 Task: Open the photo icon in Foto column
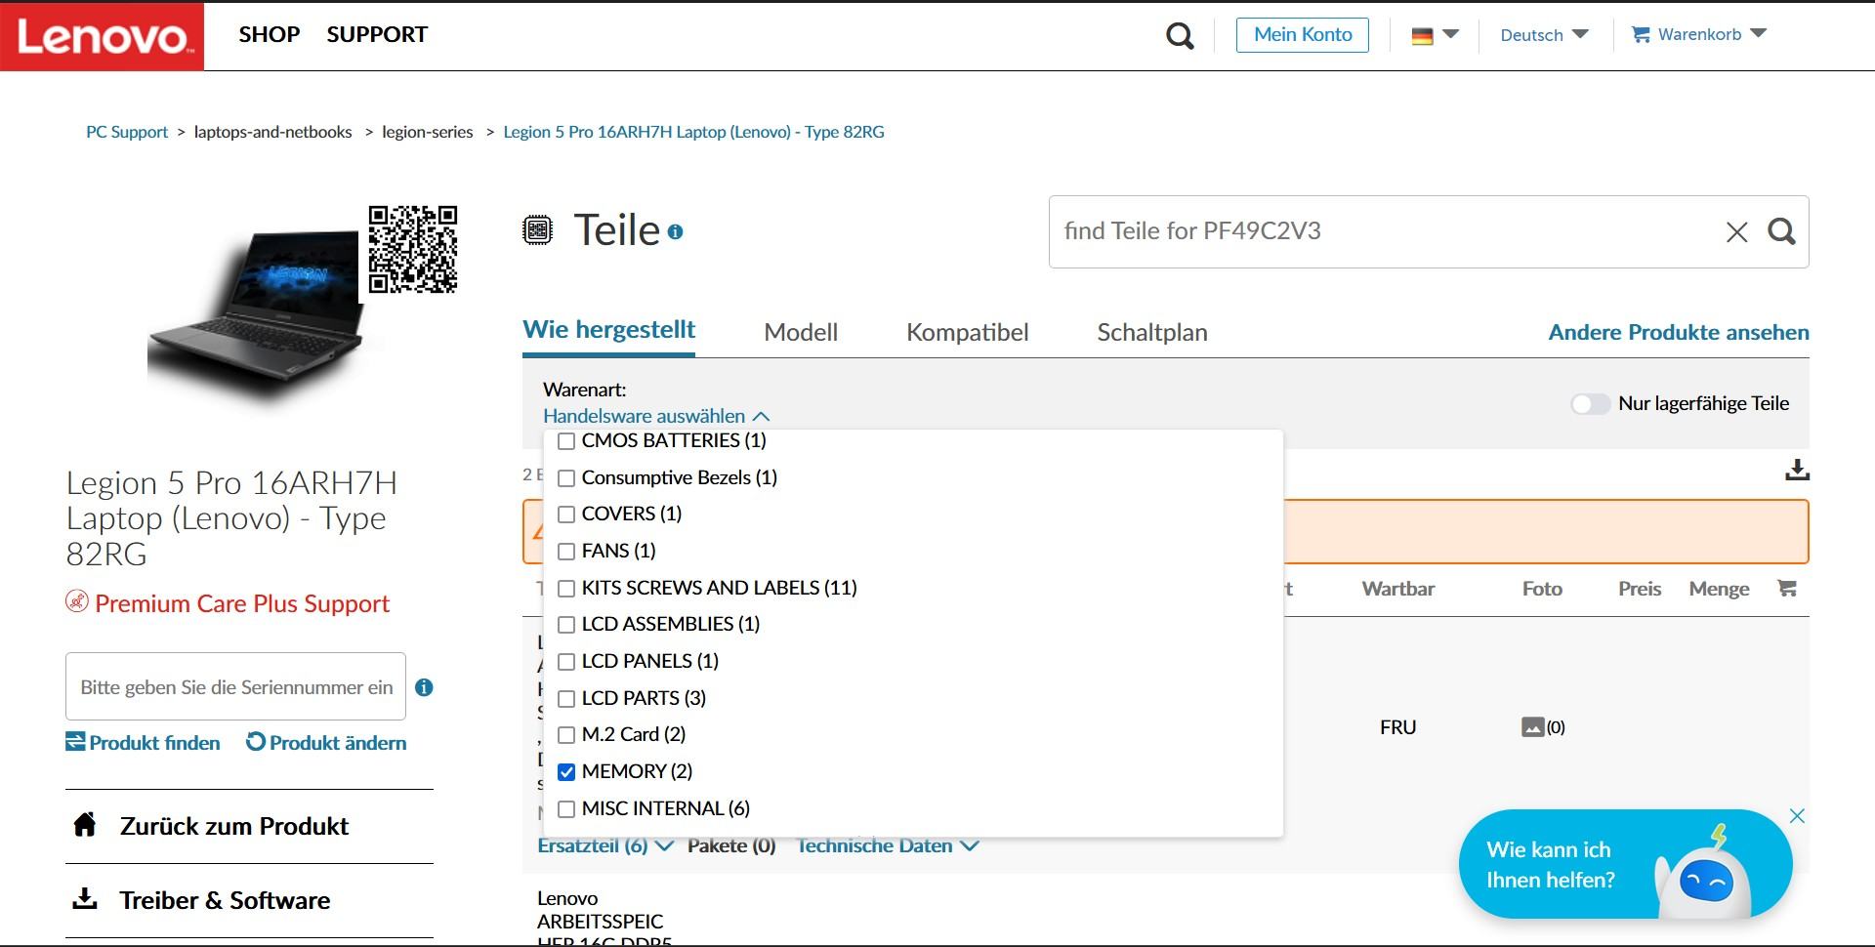pos(1533,727)
